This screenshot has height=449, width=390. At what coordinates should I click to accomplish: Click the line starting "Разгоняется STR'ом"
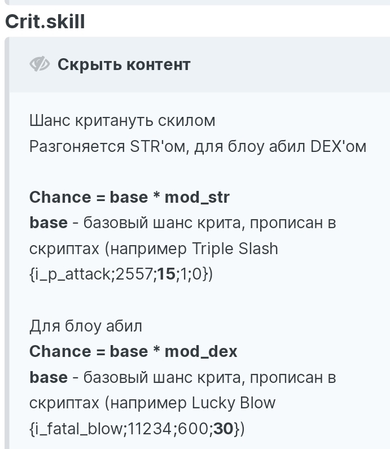coord(198,146)
